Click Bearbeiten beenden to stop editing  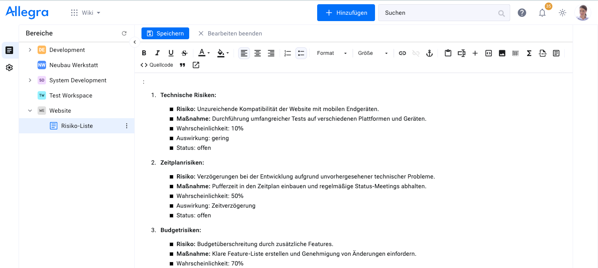point(230,33)
